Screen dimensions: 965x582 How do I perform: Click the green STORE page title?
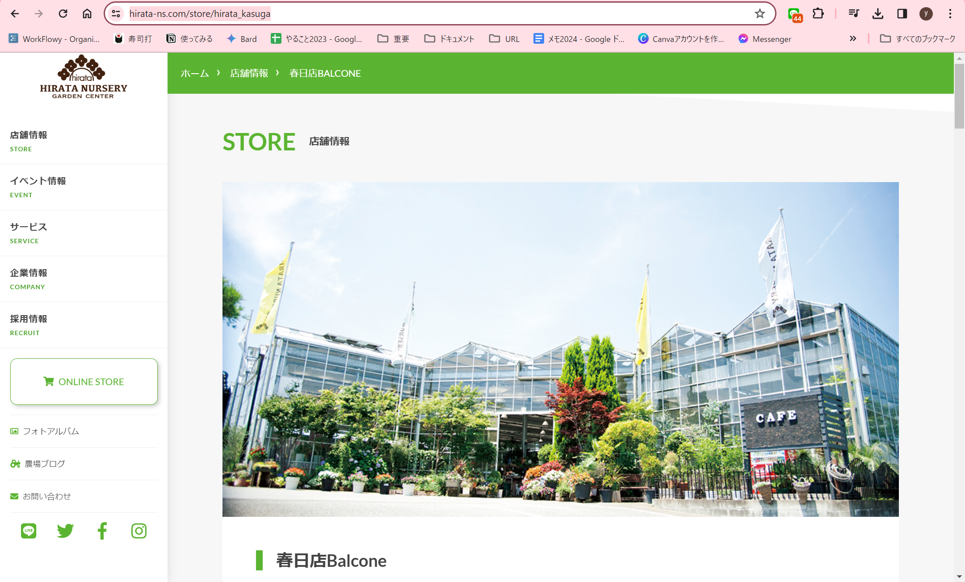click(x=259, y=142)
